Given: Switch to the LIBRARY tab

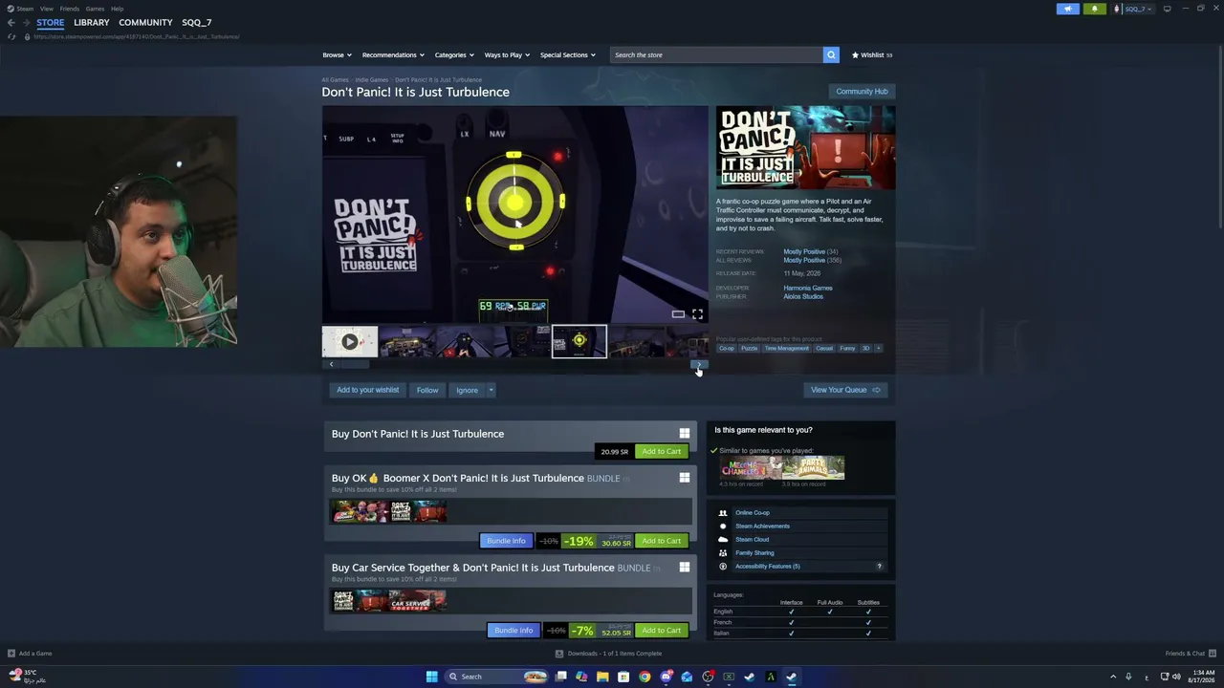Looking at the screenshot, I should 92,22.
